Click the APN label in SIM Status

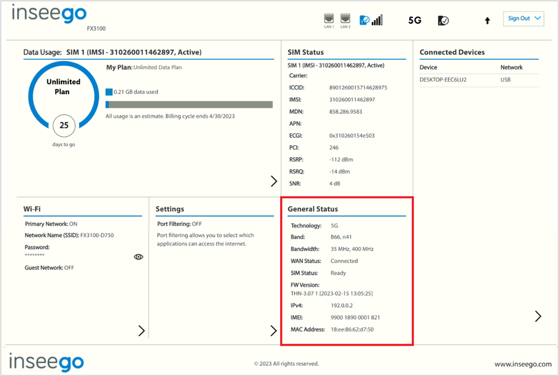[295, 124]
